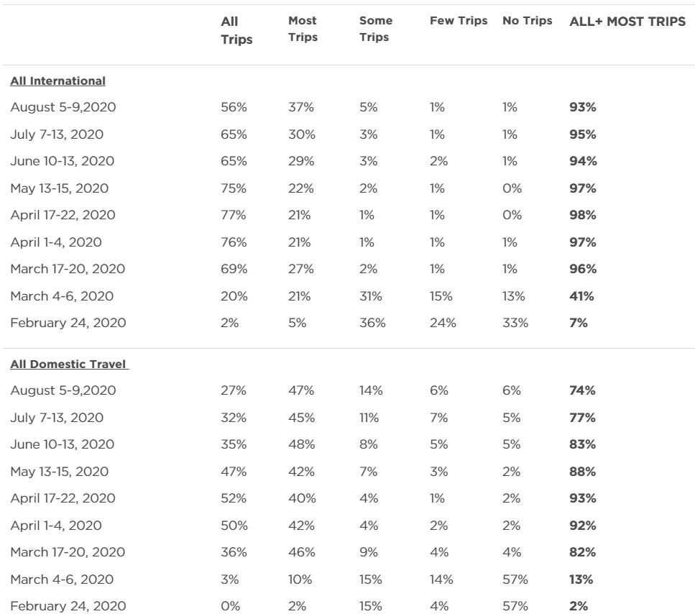Viewport: 695px width, 614px height.
Task: Select the All Trips column header
Action: [x=236, y=31]
